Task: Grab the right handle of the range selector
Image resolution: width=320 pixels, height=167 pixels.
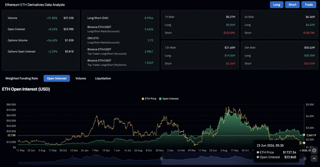Action: (304, 159)
